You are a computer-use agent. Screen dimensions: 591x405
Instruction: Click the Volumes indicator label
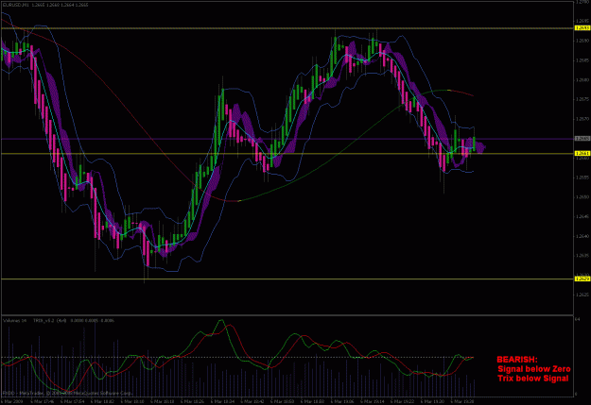tap(15, 321)
